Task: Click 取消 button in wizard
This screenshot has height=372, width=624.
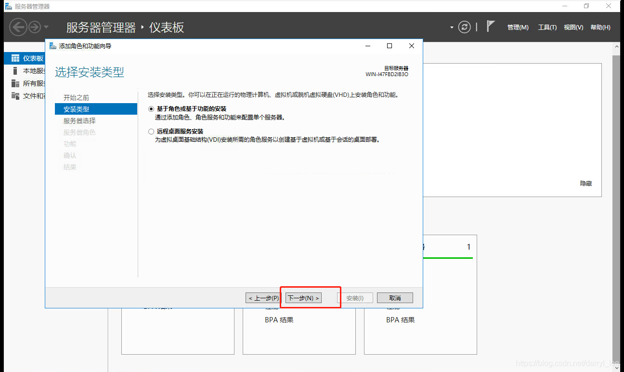Action: (x=395, y=298)
